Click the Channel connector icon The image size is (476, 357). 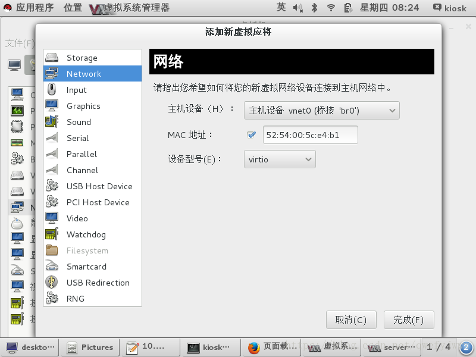(x=52, y=170)
